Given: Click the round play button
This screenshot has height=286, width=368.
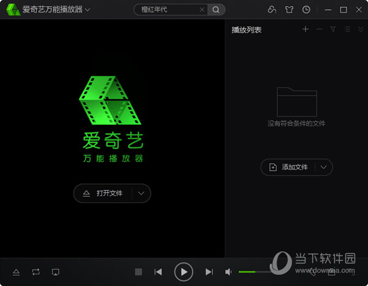Looking at the screenshot, I should click(183, 272).
